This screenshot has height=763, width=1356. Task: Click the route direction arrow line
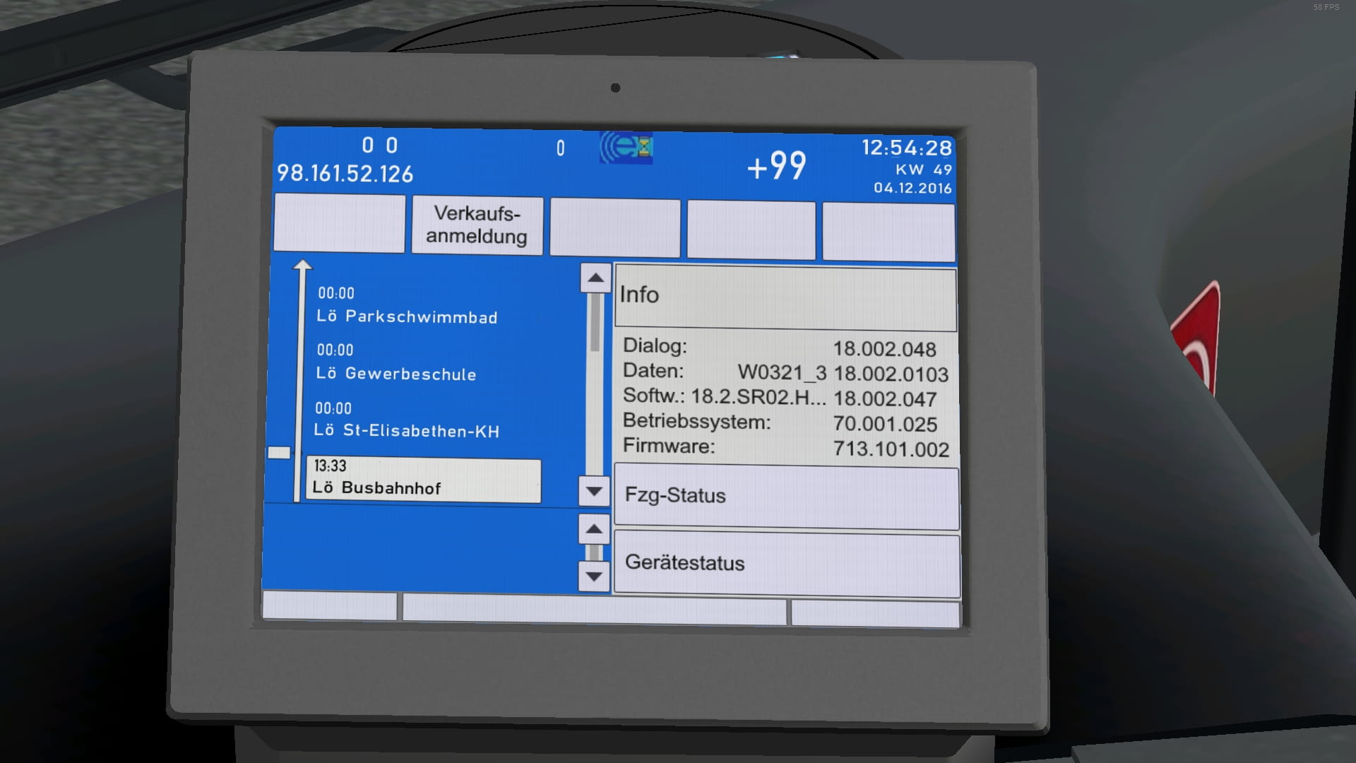(x=302, y=381)
